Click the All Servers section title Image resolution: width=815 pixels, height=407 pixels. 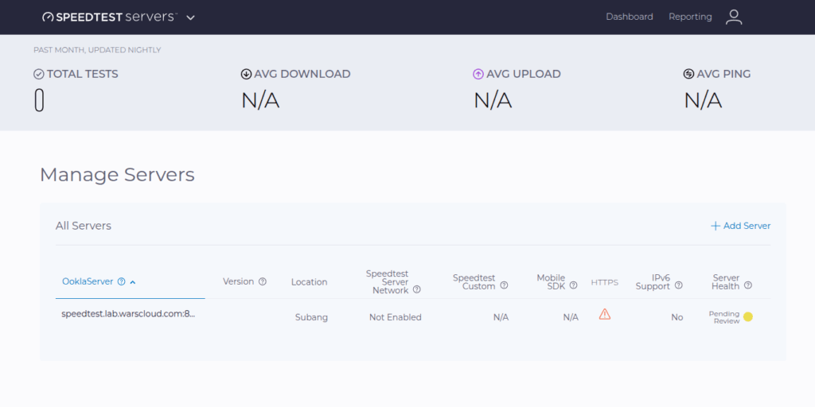[x=83, y=226]
